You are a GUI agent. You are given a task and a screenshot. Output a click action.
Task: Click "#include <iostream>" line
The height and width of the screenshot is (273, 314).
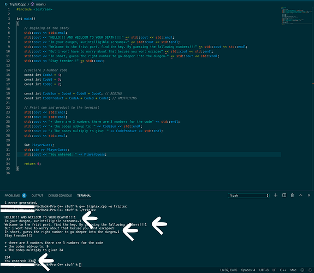coord(34,9)
